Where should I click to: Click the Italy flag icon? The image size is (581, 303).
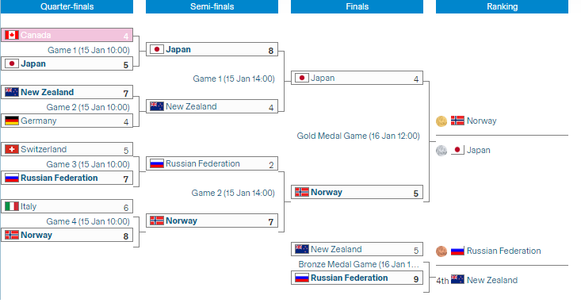11,206
